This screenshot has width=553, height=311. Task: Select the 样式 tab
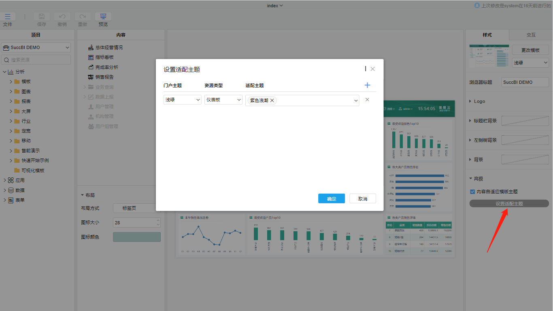click(x=487, y=35)
